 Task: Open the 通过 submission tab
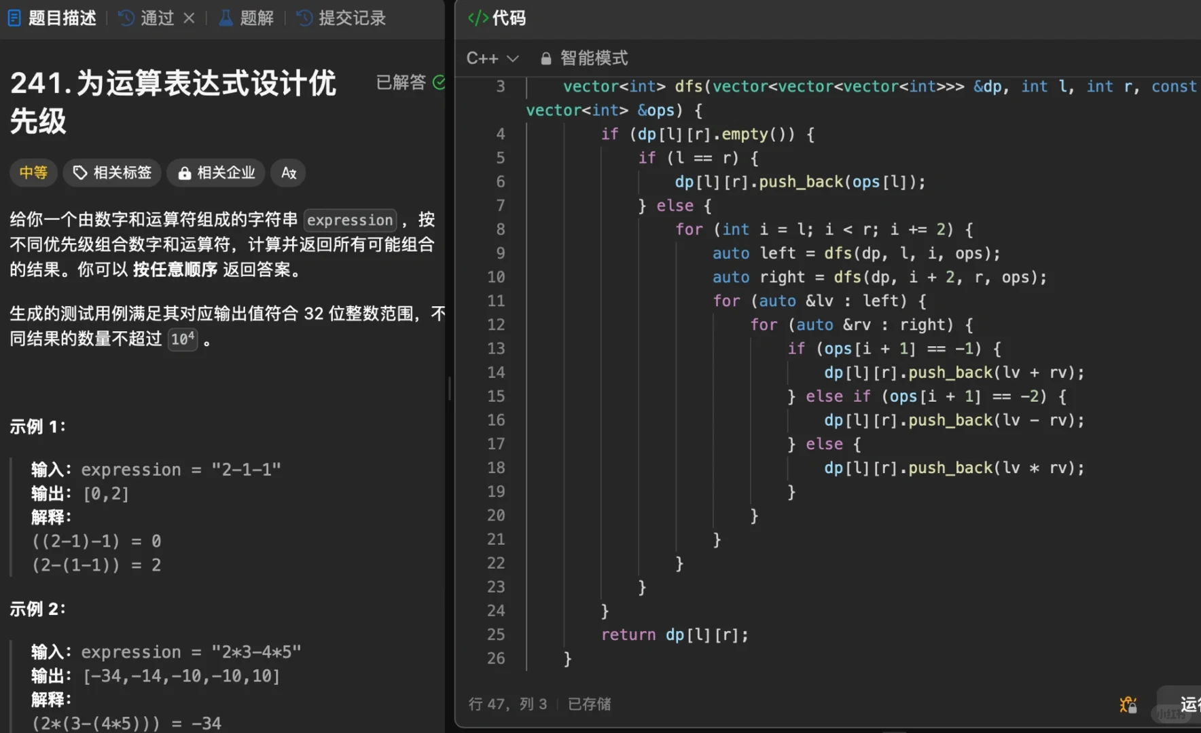[156, 18]
